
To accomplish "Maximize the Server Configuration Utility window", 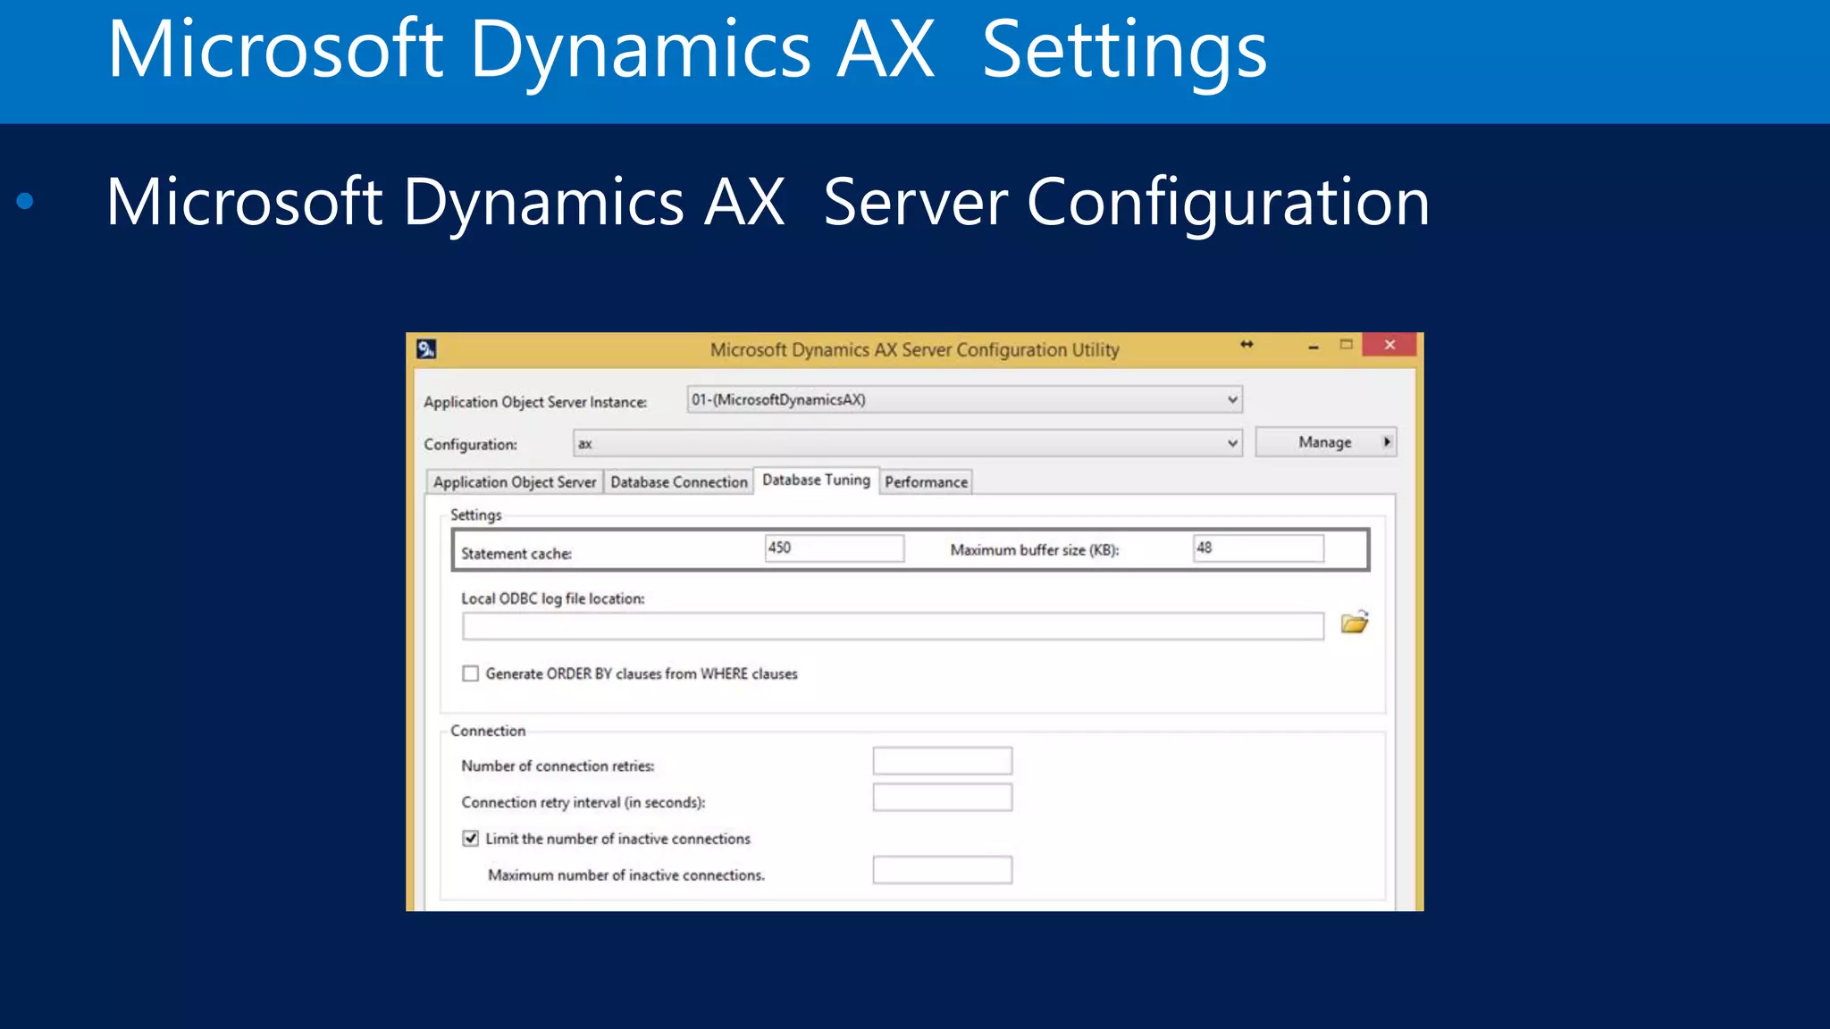I will pyautogui.click(x=1346, y=345).
